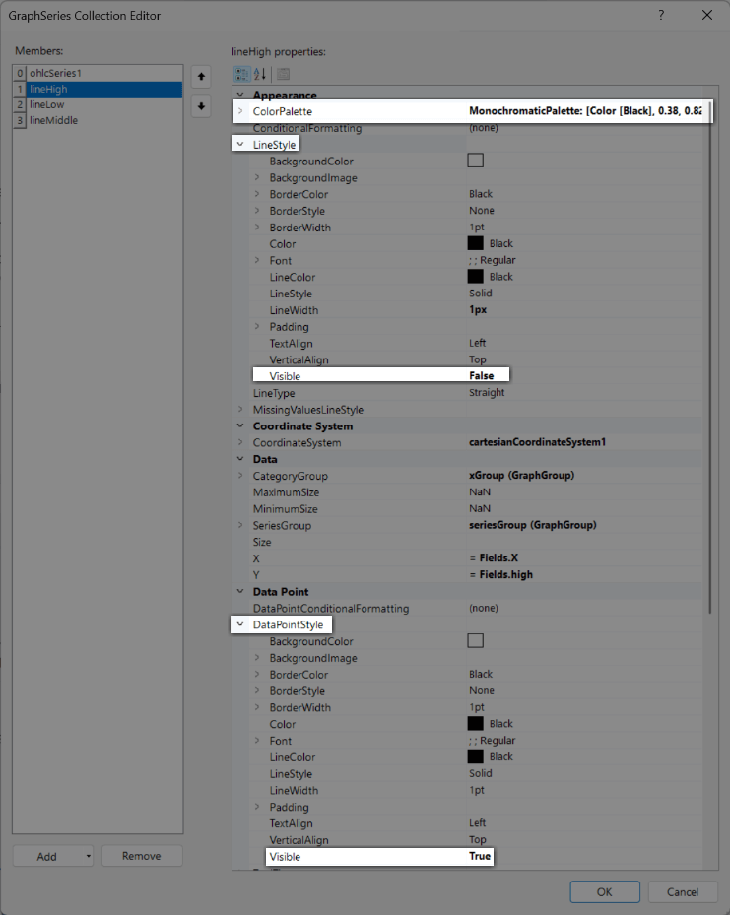Click the LineType value Straight
730x915 pixels.
tap(487, 392)
